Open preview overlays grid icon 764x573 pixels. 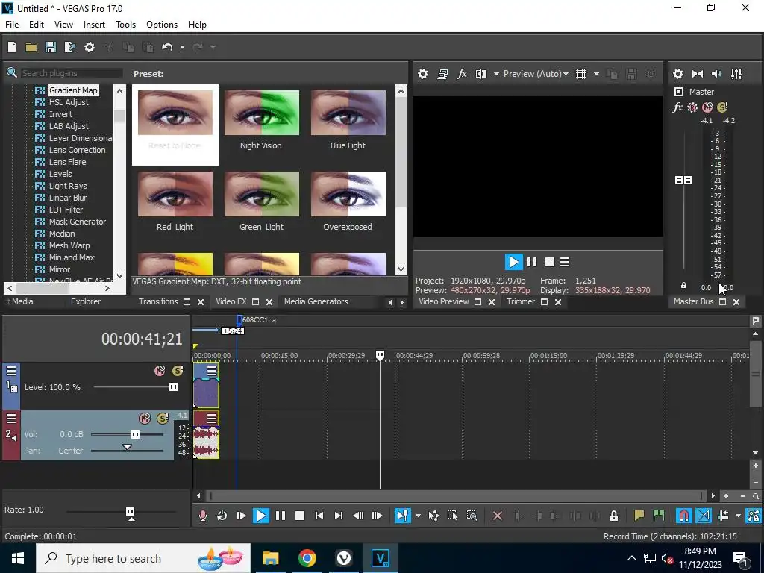click(580, 74)
